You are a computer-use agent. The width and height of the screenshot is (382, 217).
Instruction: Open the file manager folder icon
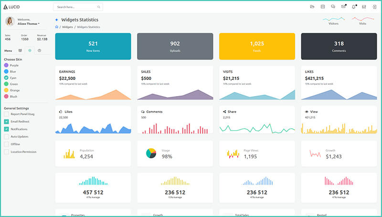tap(312, 7)
